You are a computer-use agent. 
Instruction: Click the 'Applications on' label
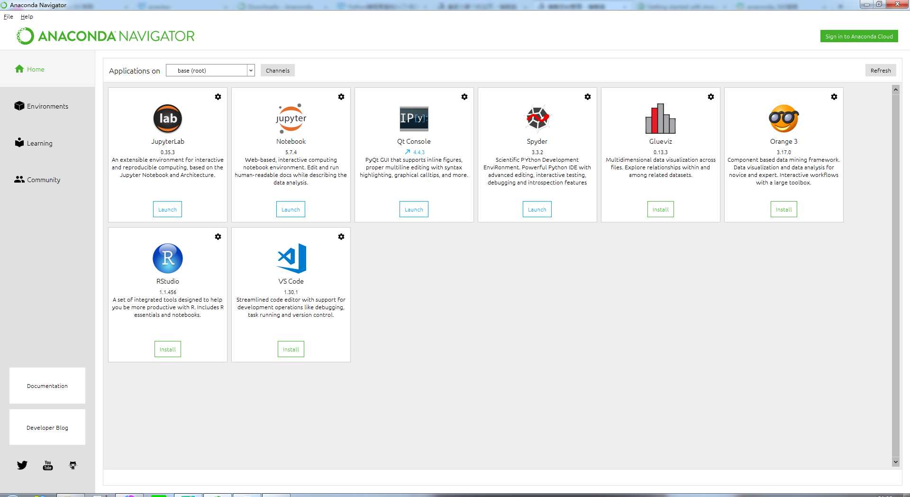[135, 71]
